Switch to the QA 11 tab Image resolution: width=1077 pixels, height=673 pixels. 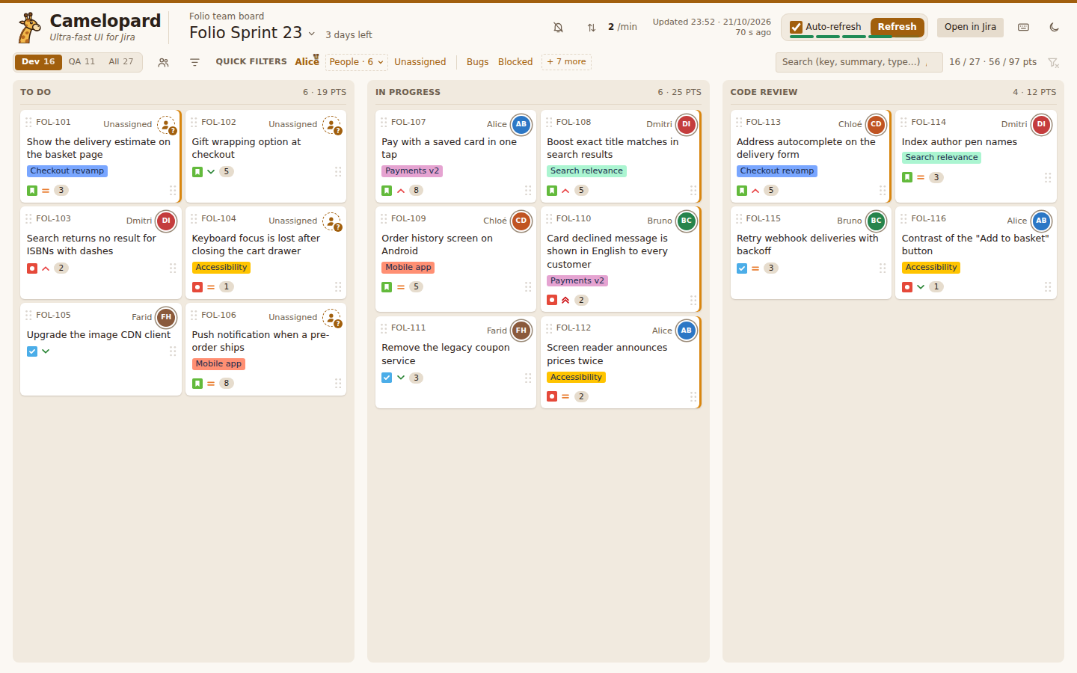[x=82, y=62]
